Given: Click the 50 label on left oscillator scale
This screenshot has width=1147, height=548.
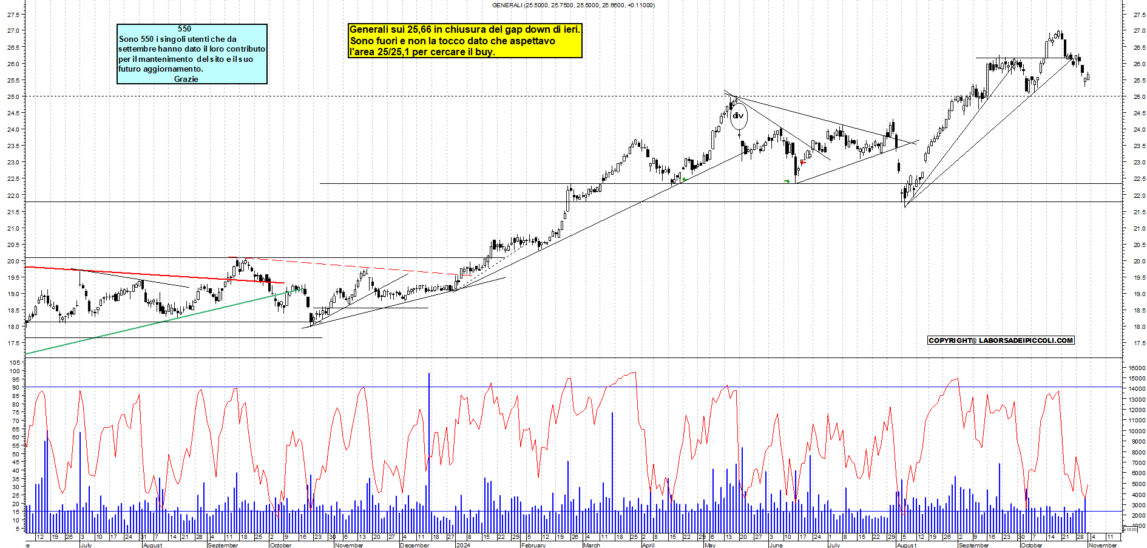Looking at the screenshot, I should 16,454.
